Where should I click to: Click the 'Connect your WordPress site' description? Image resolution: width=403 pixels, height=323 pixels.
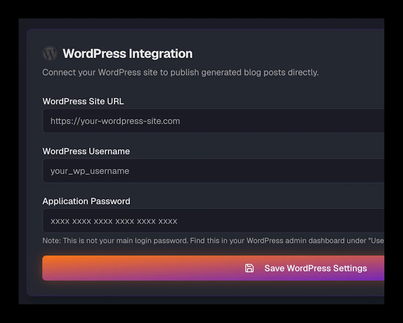[x=180, y=72]
